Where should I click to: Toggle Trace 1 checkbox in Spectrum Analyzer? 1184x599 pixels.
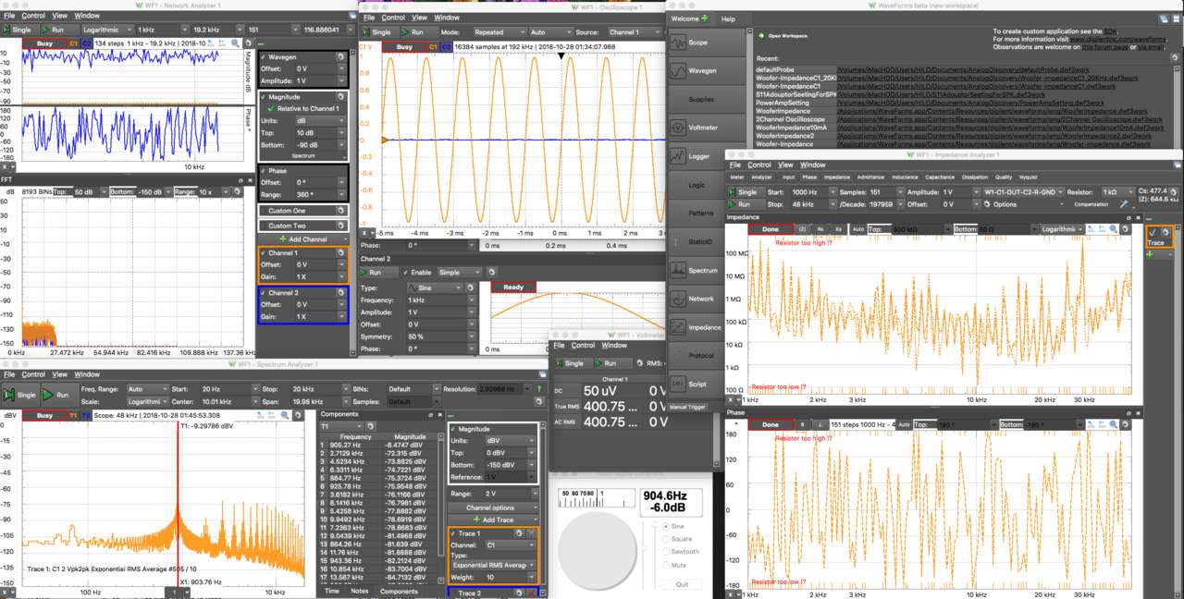coord(454,533)
